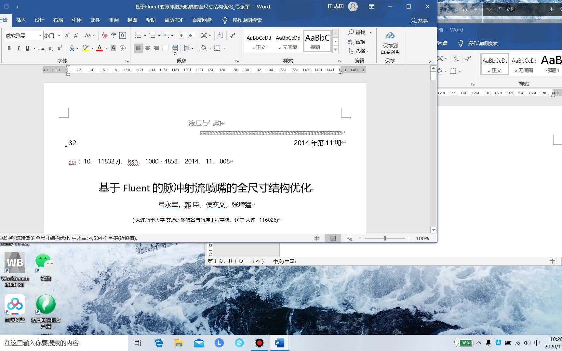Toggle bold formatting
The image size is (562, 351).
(9, 48)
